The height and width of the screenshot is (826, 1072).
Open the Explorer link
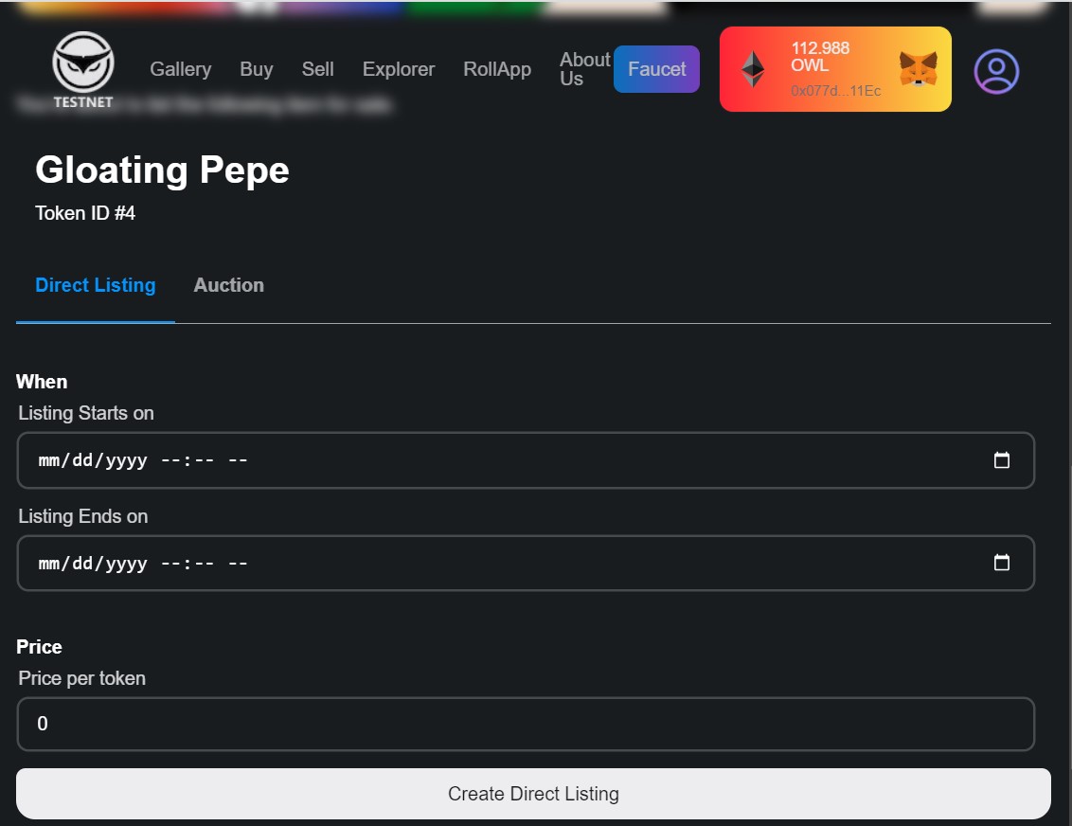click(399, 69)
